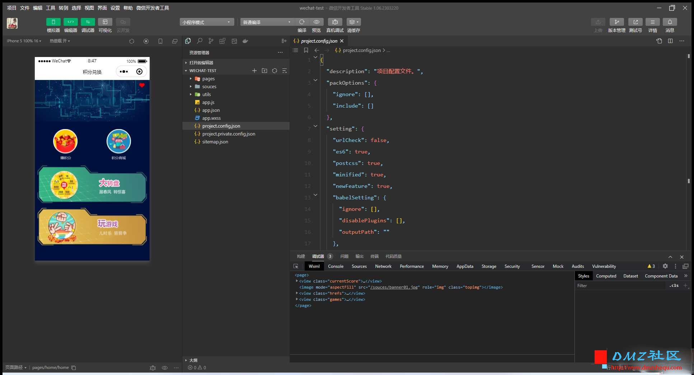Open the hot reload (热重载) dropdown
This screenshot has height=375, width=694.
point(60,41)
